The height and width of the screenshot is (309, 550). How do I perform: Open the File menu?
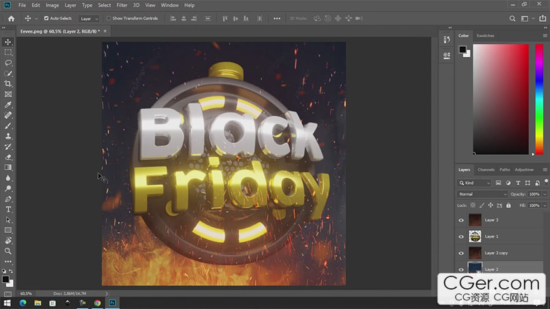coord(22,5)
